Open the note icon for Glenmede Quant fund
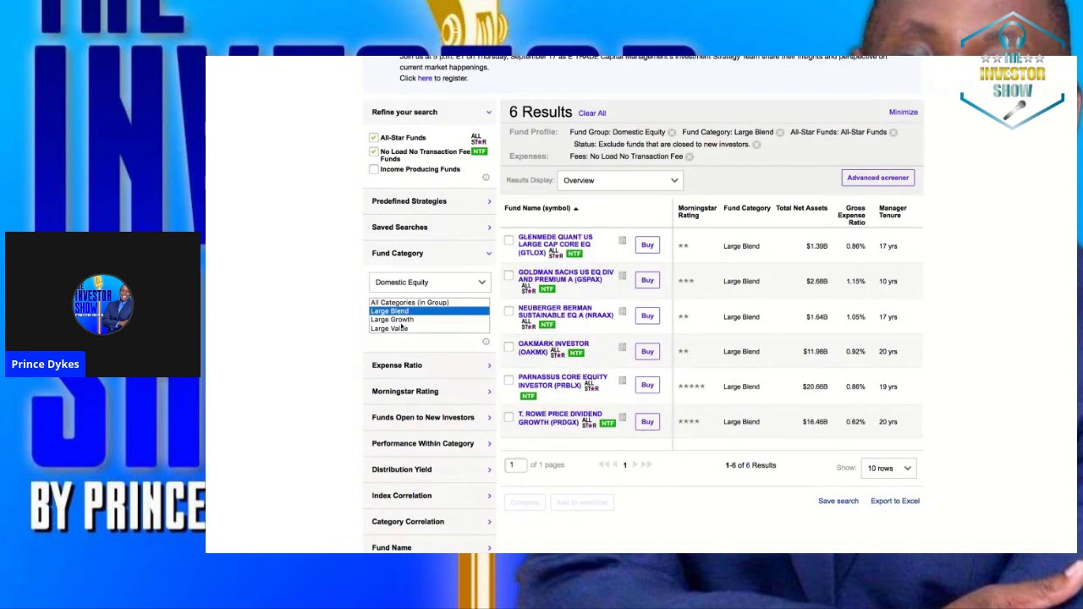This screenshot has width=1083, height=609. point(623,241)
